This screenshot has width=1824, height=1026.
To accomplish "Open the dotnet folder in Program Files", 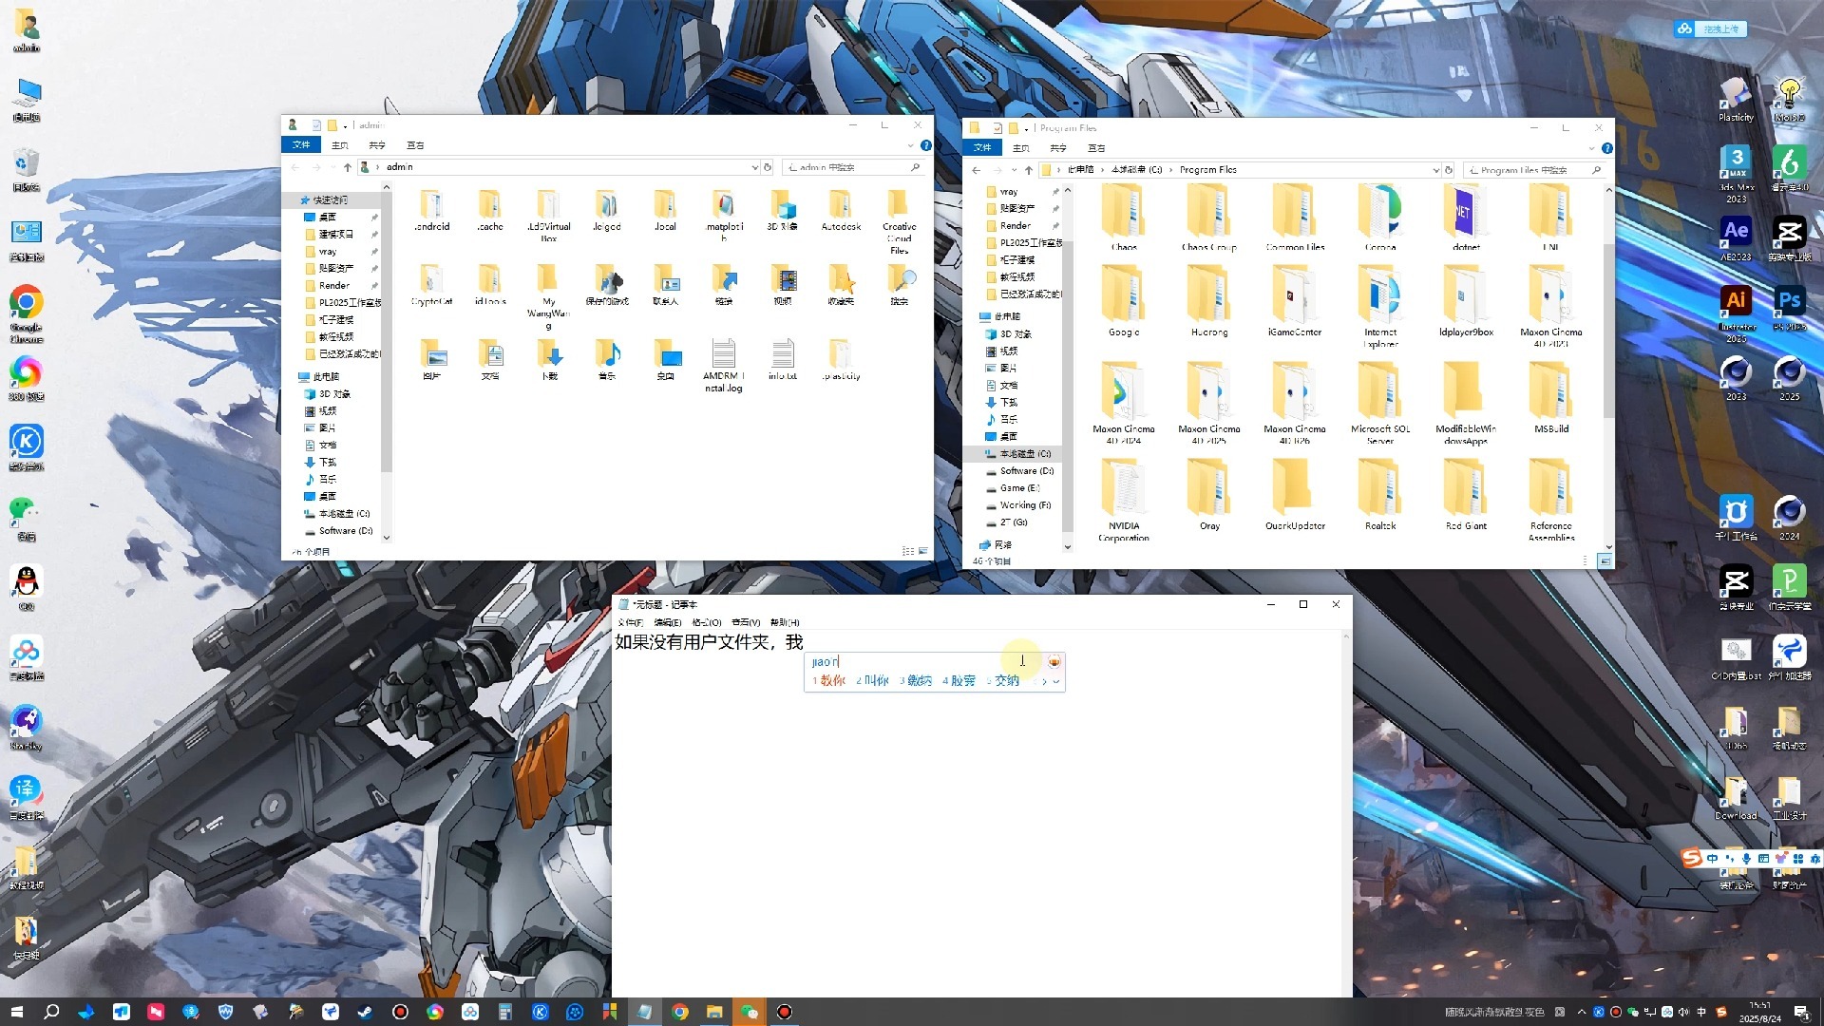I will pos(1466,218).
